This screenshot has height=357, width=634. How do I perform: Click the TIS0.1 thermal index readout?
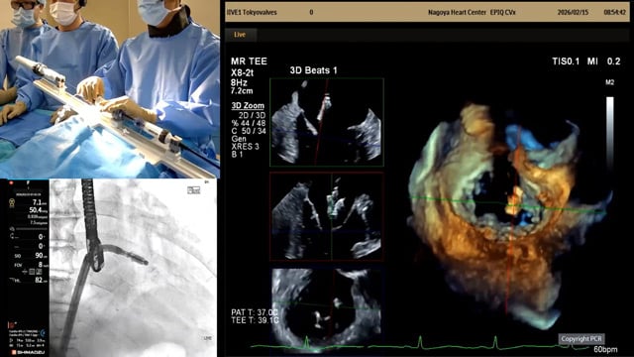[566, 61]
